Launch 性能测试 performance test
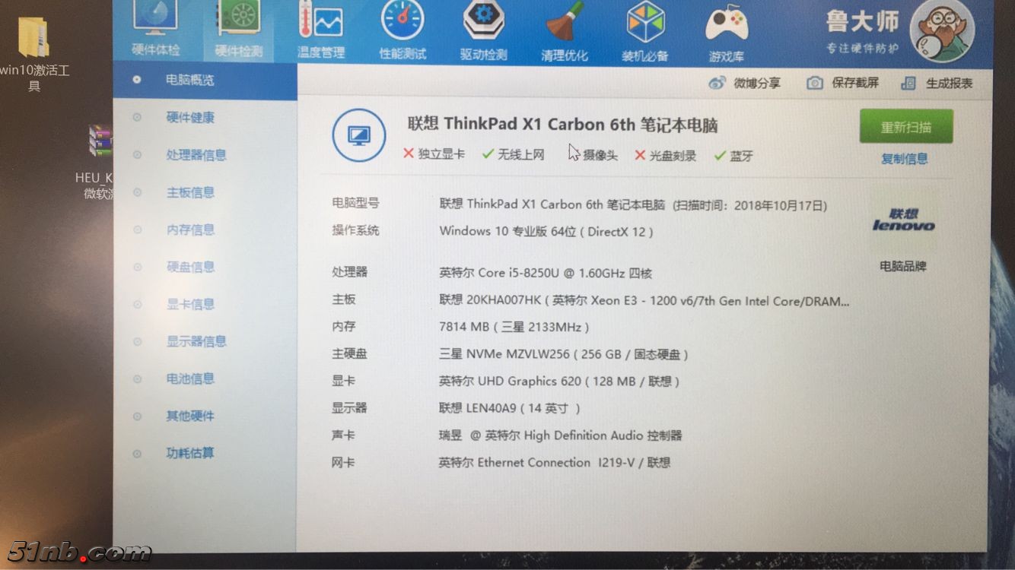The height and width of the screenshot is (570, 1015). pyautogui.click(x=402, y=30)
